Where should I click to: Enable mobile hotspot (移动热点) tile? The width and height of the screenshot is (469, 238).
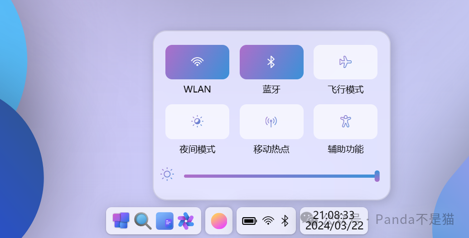[271, 121]
